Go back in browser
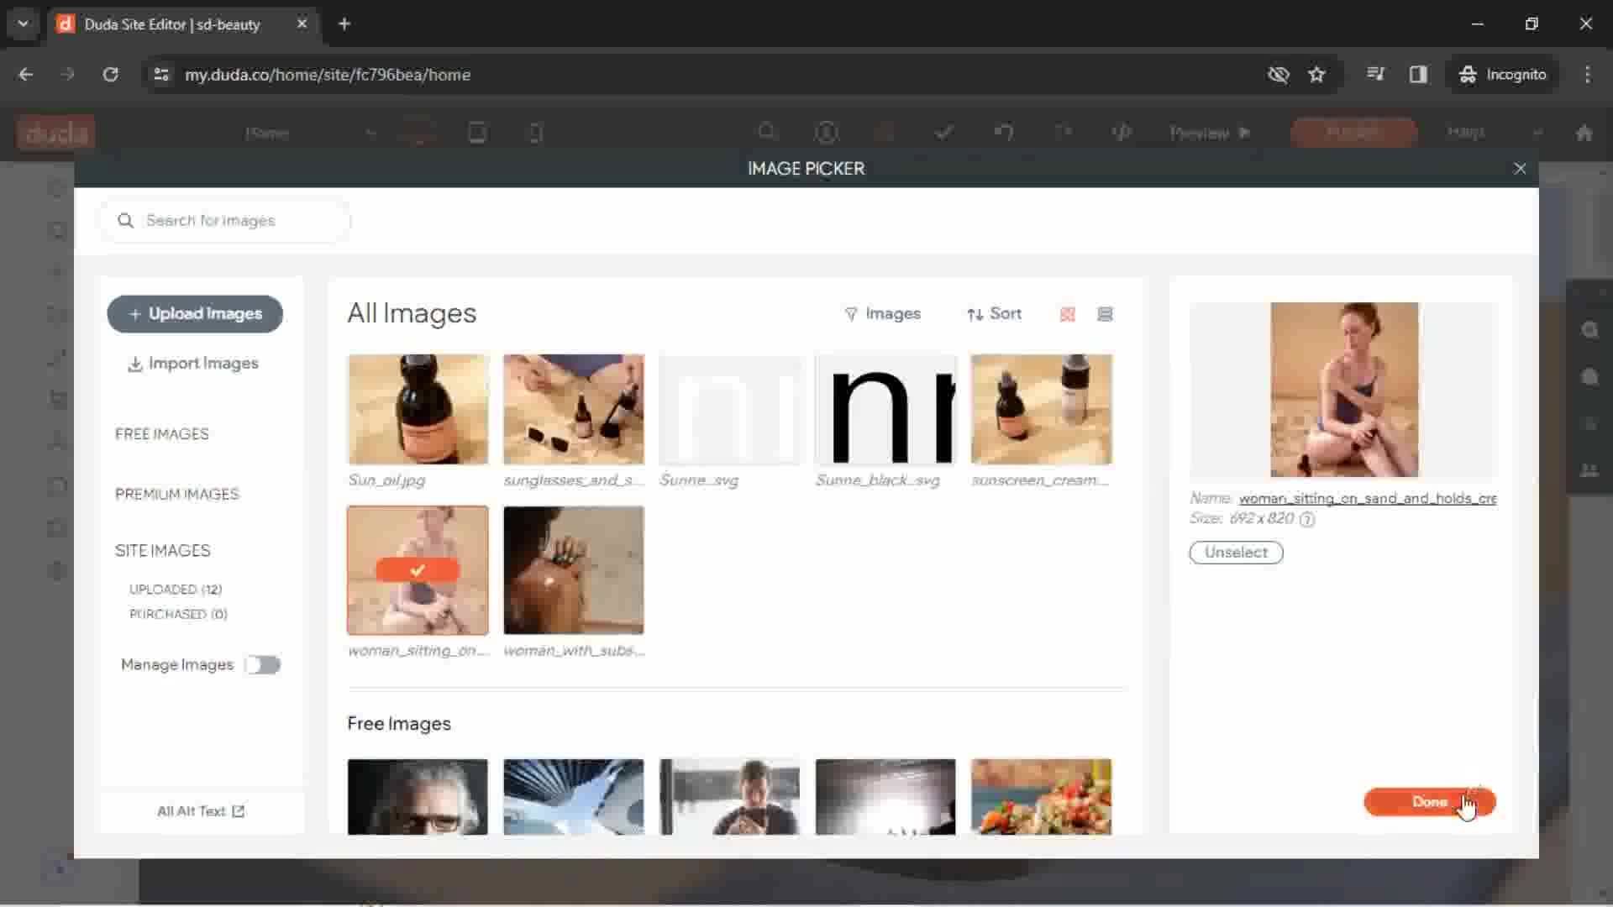Viewport: 1613px width, 907px height. (26, 75)
